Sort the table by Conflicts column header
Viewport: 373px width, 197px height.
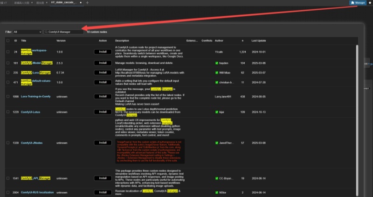click(207, 41)
